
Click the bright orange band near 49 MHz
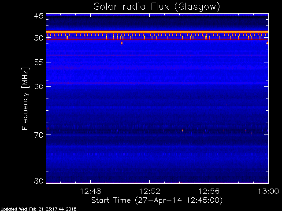157,32
